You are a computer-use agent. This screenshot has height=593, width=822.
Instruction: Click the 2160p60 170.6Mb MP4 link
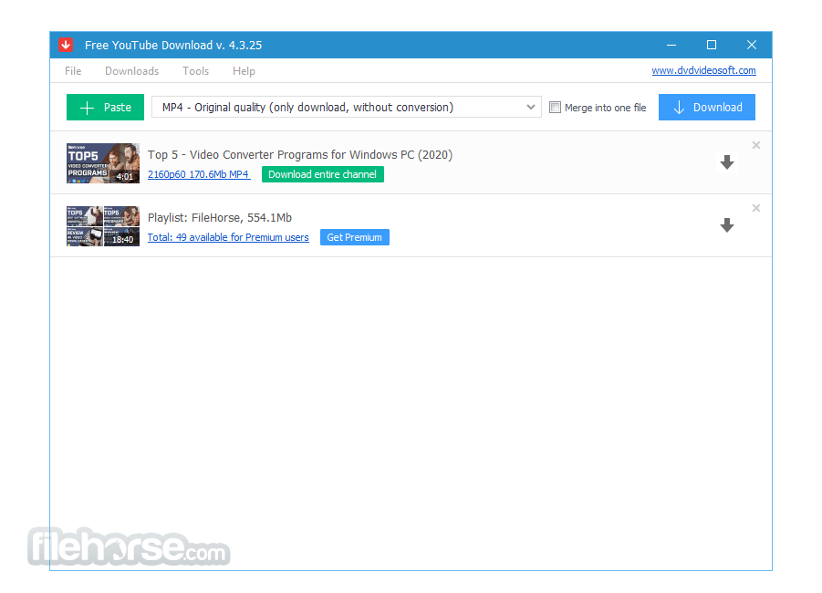pos(199,174)
